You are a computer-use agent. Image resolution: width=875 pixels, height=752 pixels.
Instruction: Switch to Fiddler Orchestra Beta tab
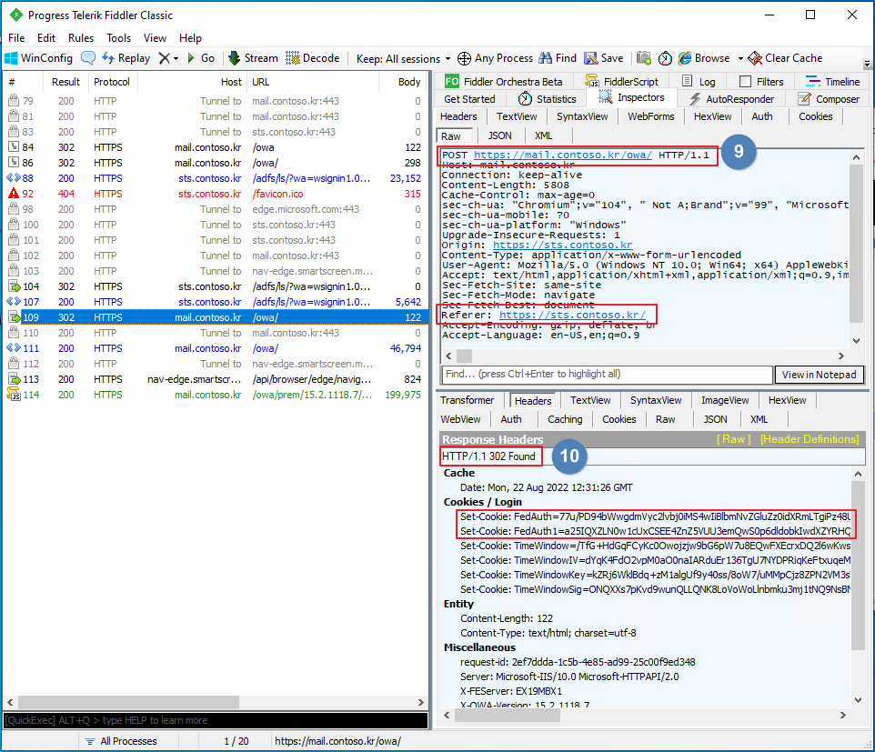click(x=503, y=82)
